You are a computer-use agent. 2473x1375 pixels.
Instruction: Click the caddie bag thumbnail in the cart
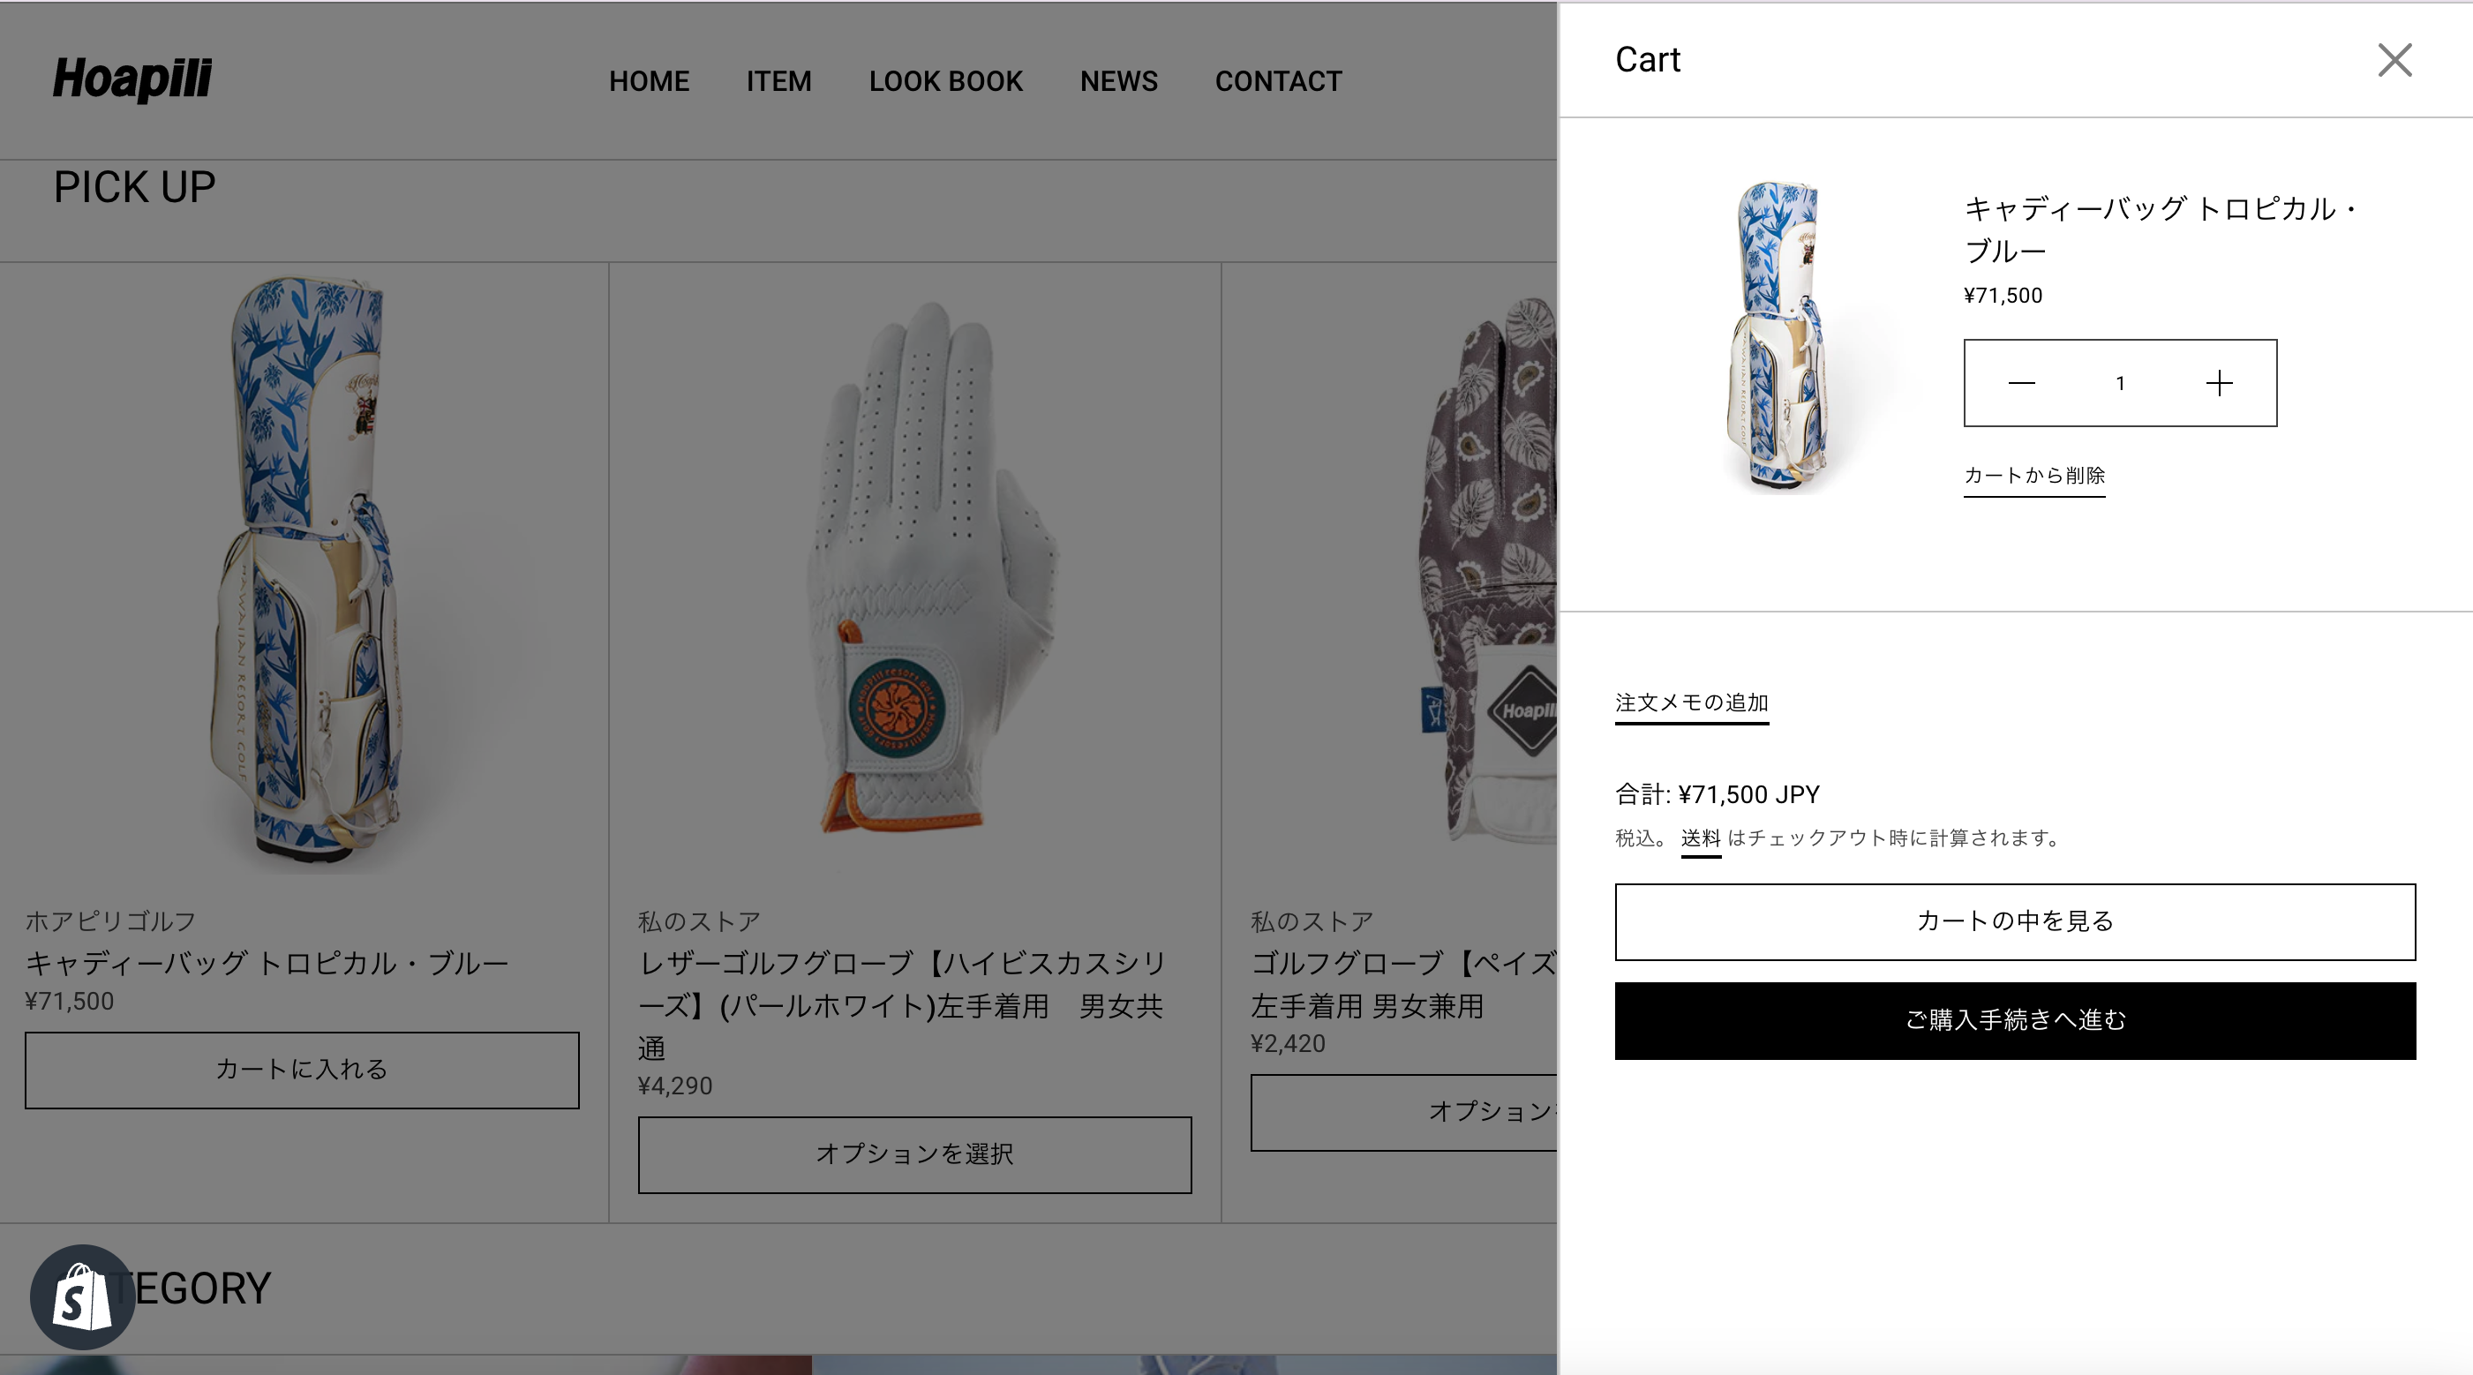pos(1779,337)
